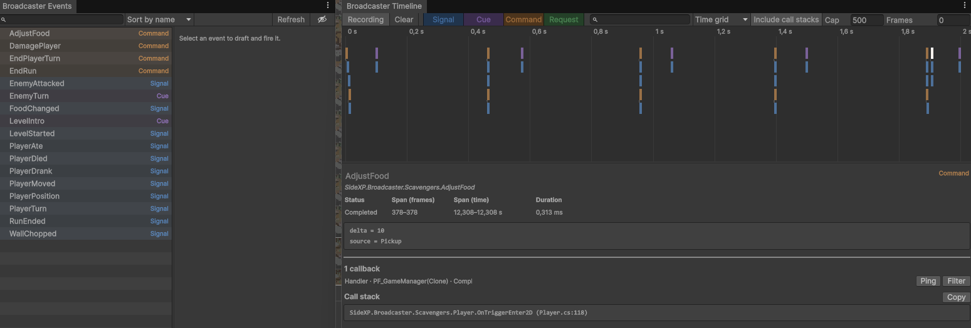
Task: Select the EndPlayerTurn event row
Action: click(x=86, y=58)
